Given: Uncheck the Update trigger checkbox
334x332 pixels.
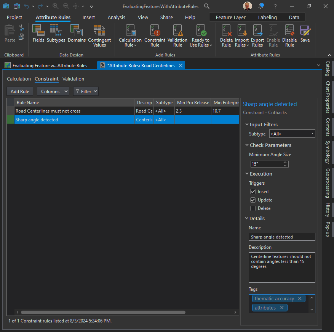Looking at the screenshot, I should tap(253, 200).
